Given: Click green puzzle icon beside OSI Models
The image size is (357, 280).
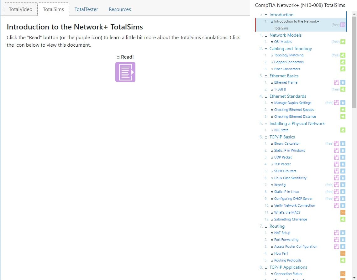Looking at the screenshot, I should (x=343, y=42).
